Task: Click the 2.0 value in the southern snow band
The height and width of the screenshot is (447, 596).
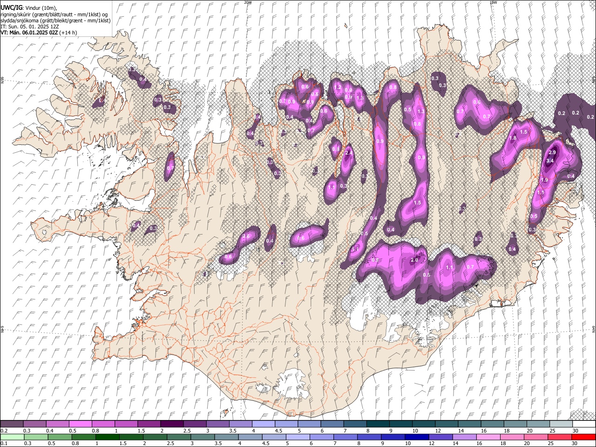Action: 414,260
